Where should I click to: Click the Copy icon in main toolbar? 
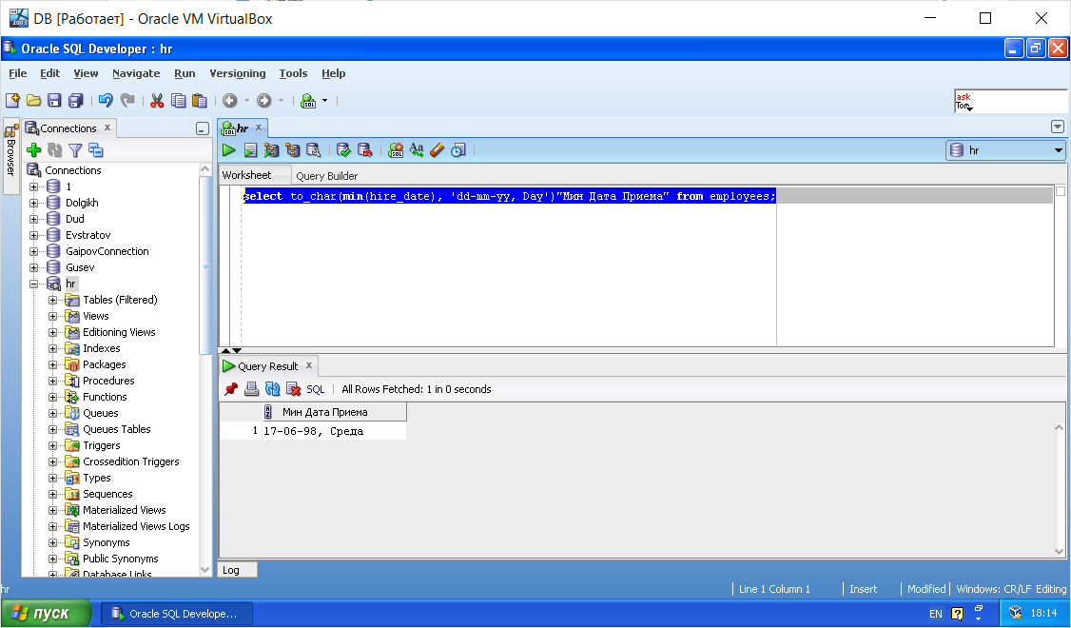pos(178,101)
